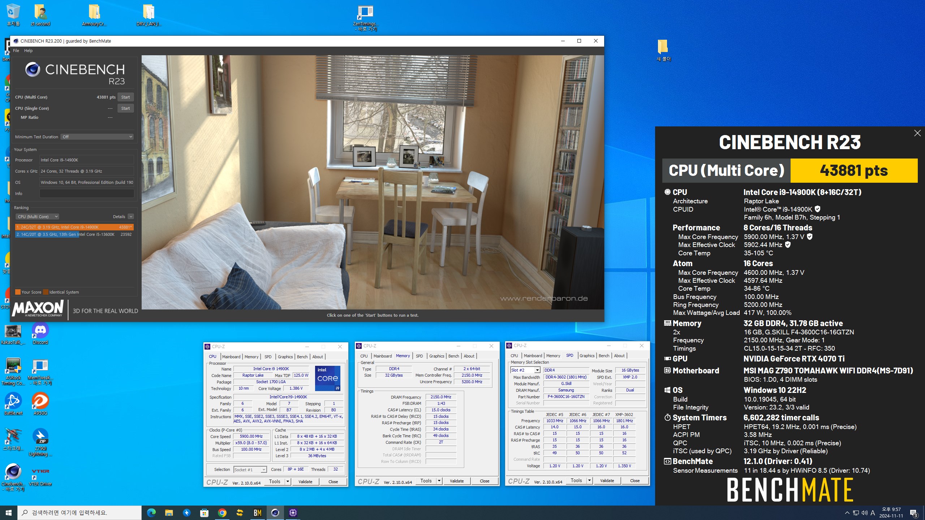This screenshot has width=925, height=520.
Task: Switch to Bench tab in the CPU-Z window on the CPU tab
Action: coord(302,357)
